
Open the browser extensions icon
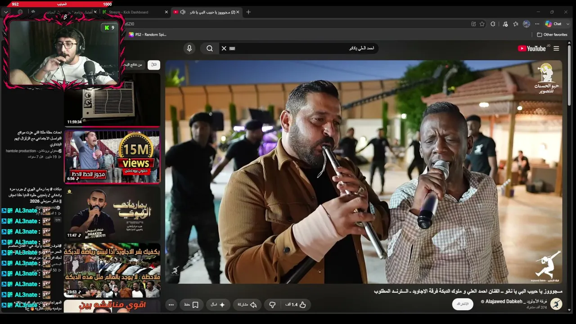493,24
